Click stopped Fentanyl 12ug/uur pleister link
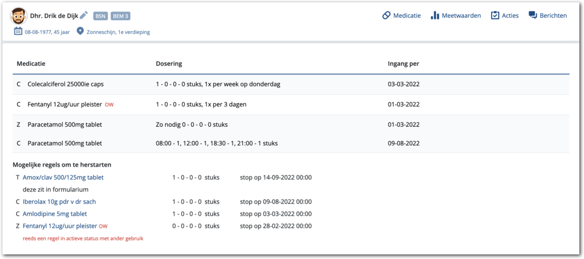This screenshot has width=584, height=259. [60, 226]
